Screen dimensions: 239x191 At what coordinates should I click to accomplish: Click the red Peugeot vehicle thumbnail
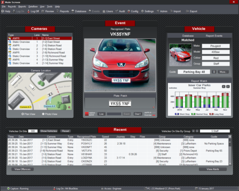point(180,55)
